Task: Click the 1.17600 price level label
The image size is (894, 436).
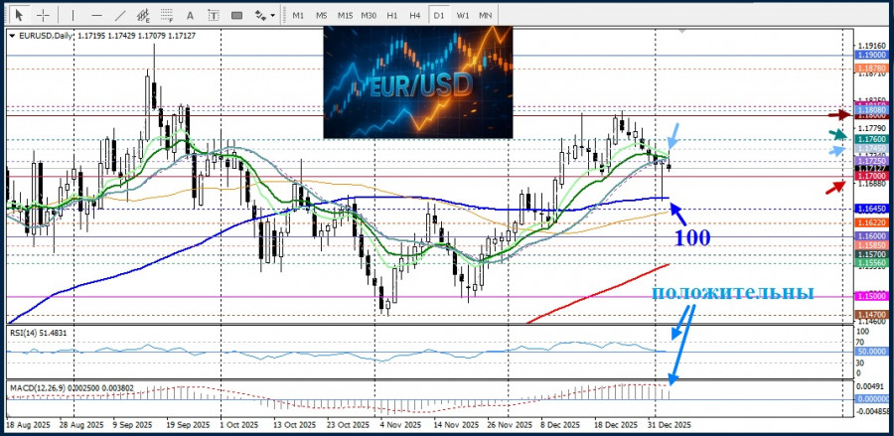Action: tap(872, 139)
